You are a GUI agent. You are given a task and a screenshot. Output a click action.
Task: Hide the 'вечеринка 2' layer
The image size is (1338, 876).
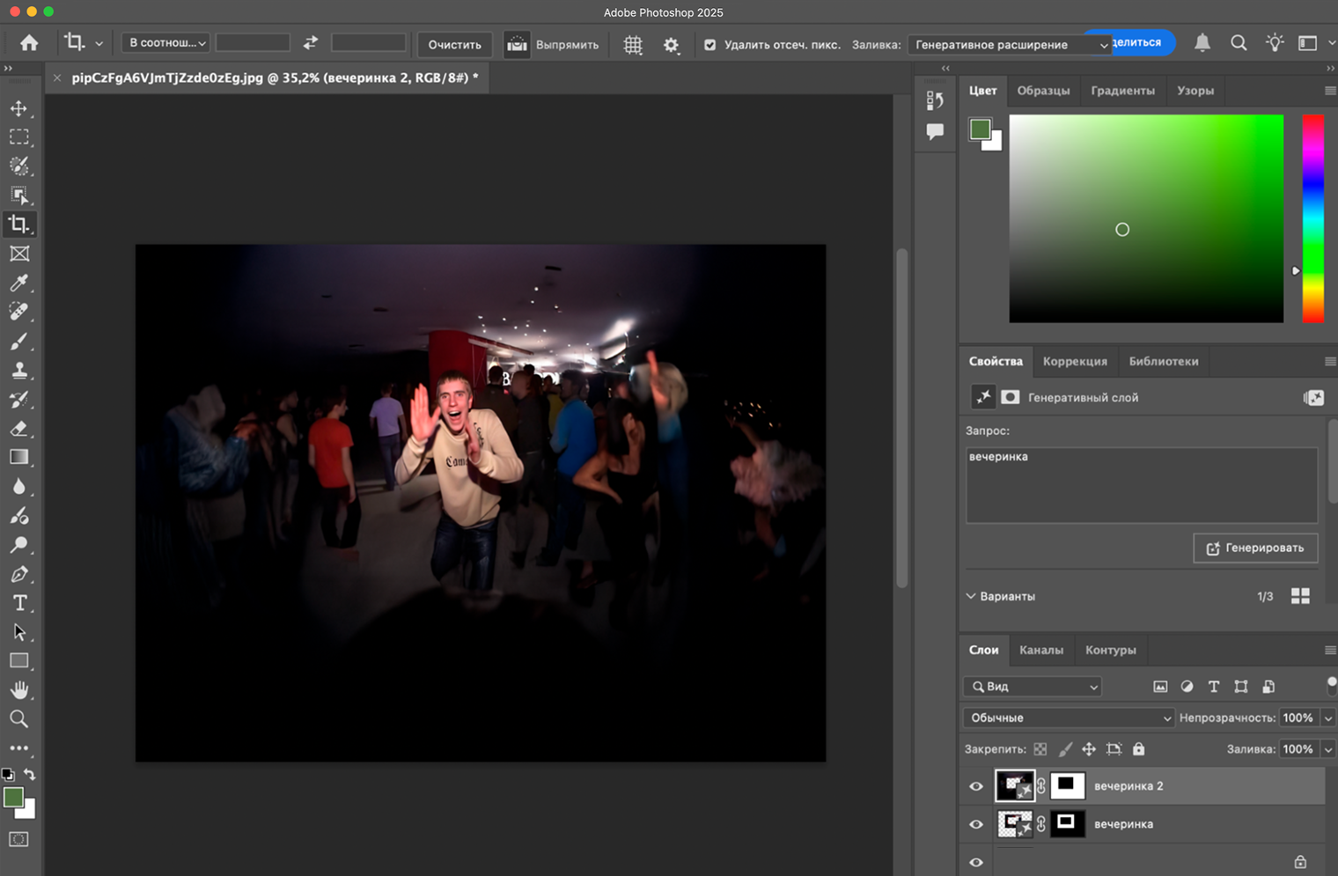pos(976,786)
